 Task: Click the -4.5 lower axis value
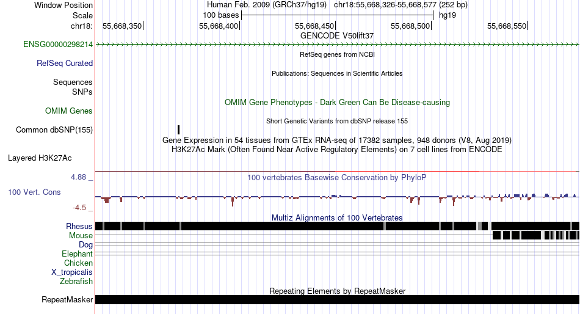79,208
